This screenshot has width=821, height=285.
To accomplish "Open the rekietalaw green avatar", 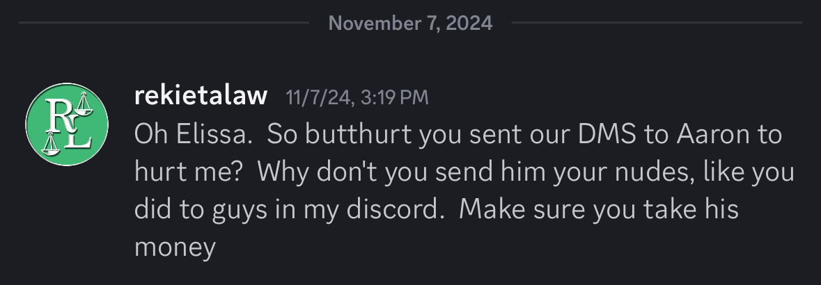I will click(67, 124).
